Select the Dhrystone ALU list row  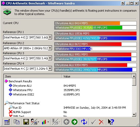click(68, 86)
